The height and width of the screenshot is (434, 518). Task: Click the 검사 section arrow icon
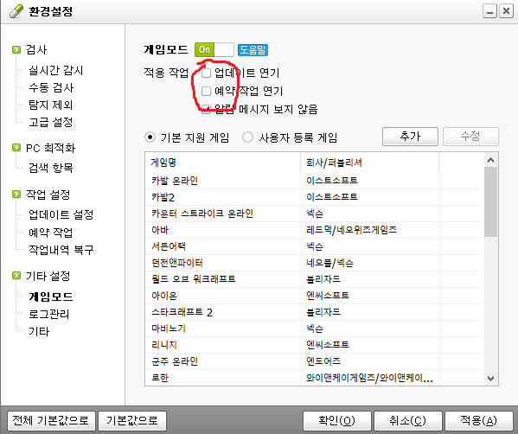[x=16, y=50]
